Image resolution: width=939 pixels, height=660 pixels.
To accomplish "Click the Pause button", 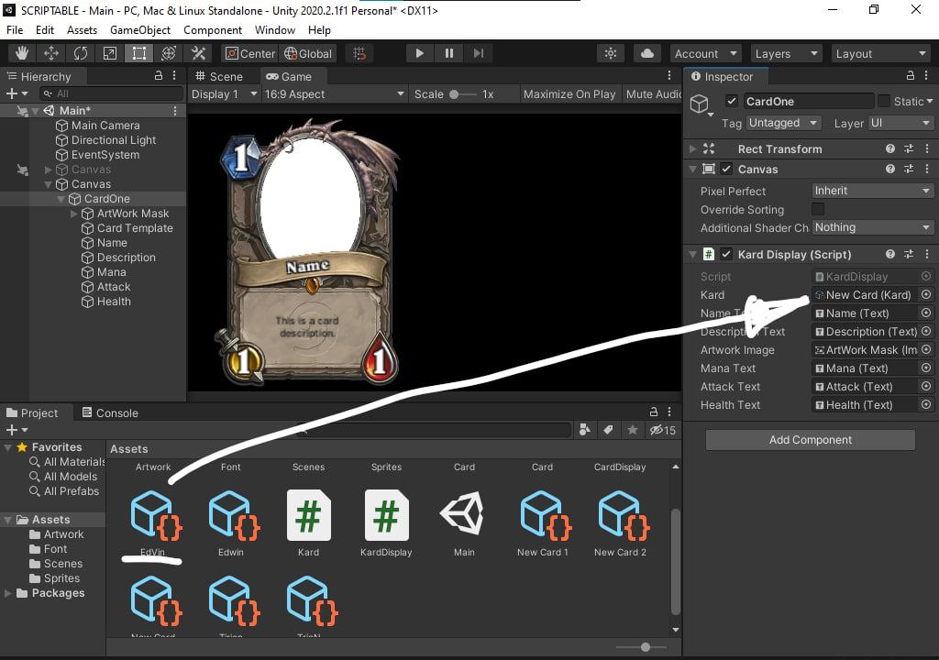I will tap(448, 53).
